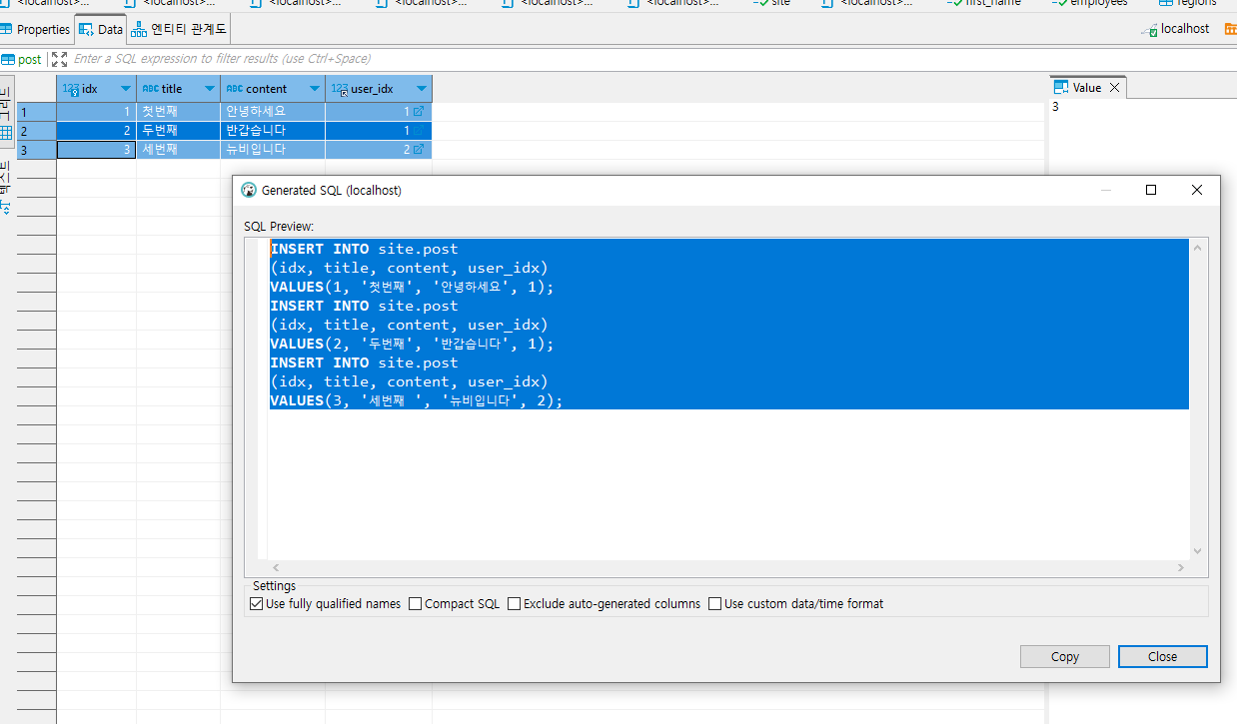The image size is (1237, 724).
Task: Click the title cell 두번째
Action: (x=178, y=131)
